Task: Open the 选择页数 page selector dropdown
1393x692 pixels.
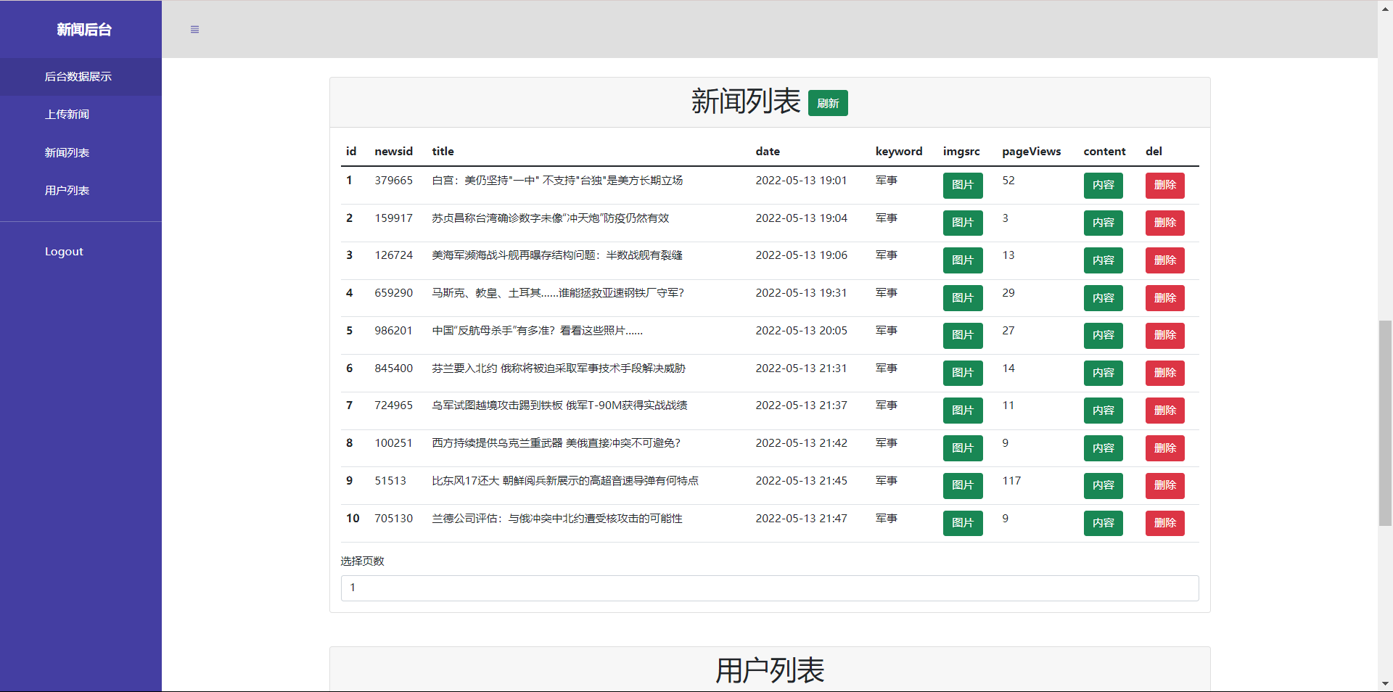Action: click(770, 588)
